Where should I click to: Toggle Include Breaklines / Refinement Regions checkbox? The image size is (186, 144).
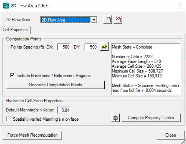[12, 75]
